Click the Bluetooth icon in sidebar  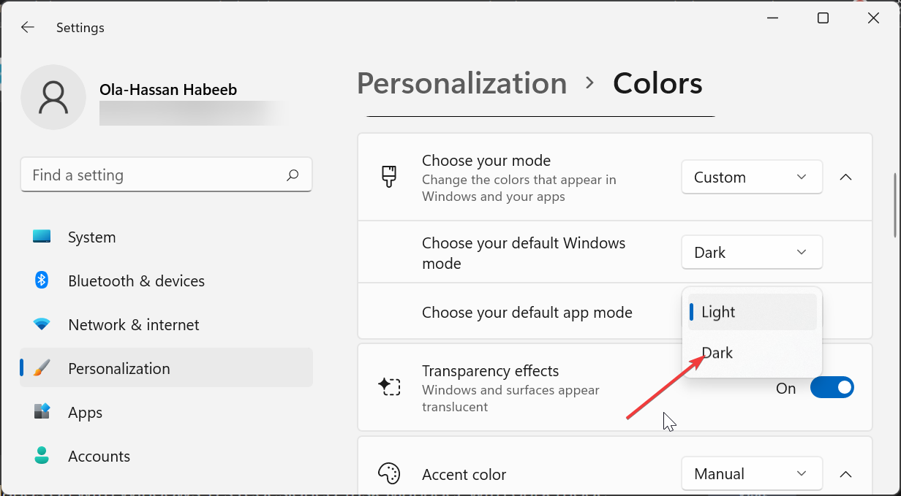pyautogui.click(x=42, y=281)
